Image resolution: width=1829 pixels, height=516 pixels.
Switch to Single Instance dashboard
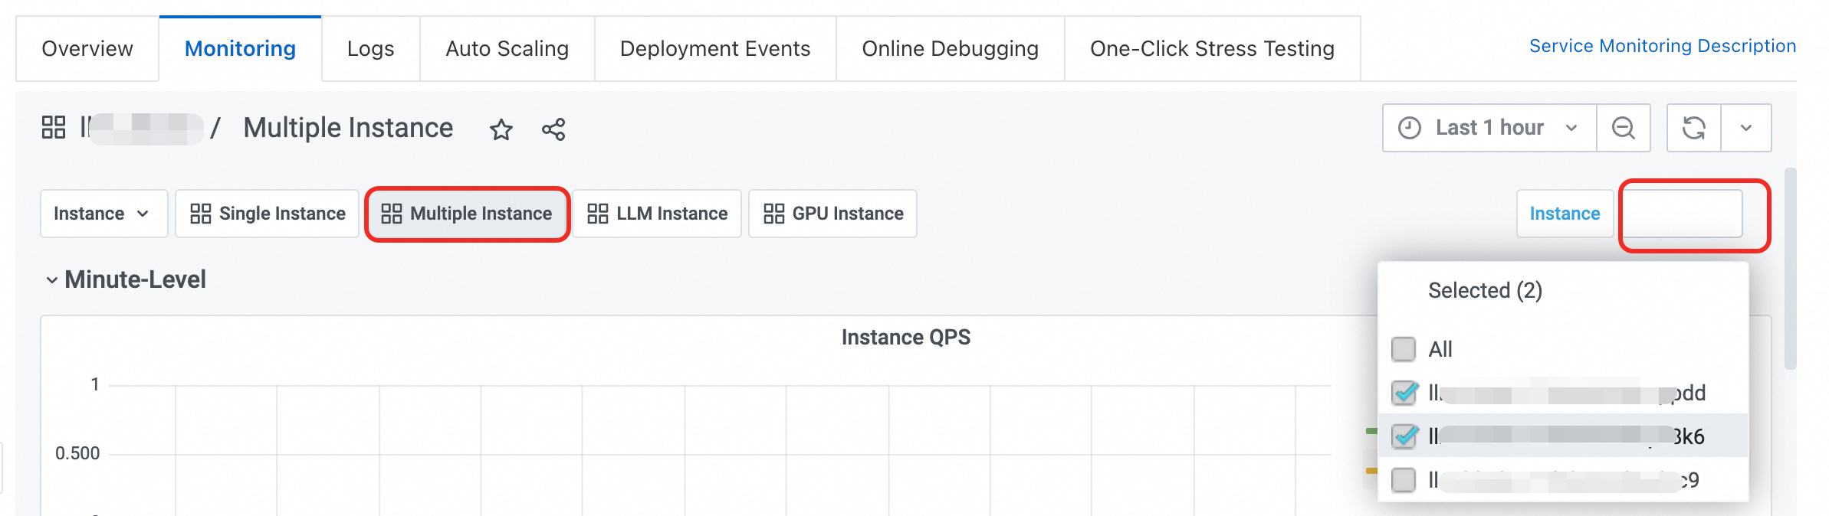267,214
